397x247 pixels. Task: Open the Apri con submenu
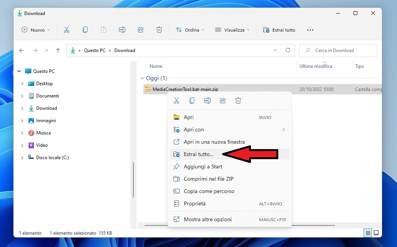[x=229, y=129]
